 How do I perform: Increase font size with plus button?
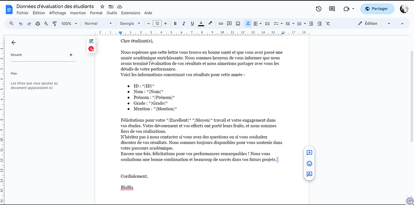point(166,24)
